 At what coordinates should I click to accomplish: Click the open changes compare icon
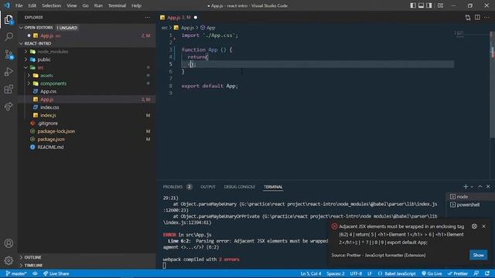click(467, 18)
